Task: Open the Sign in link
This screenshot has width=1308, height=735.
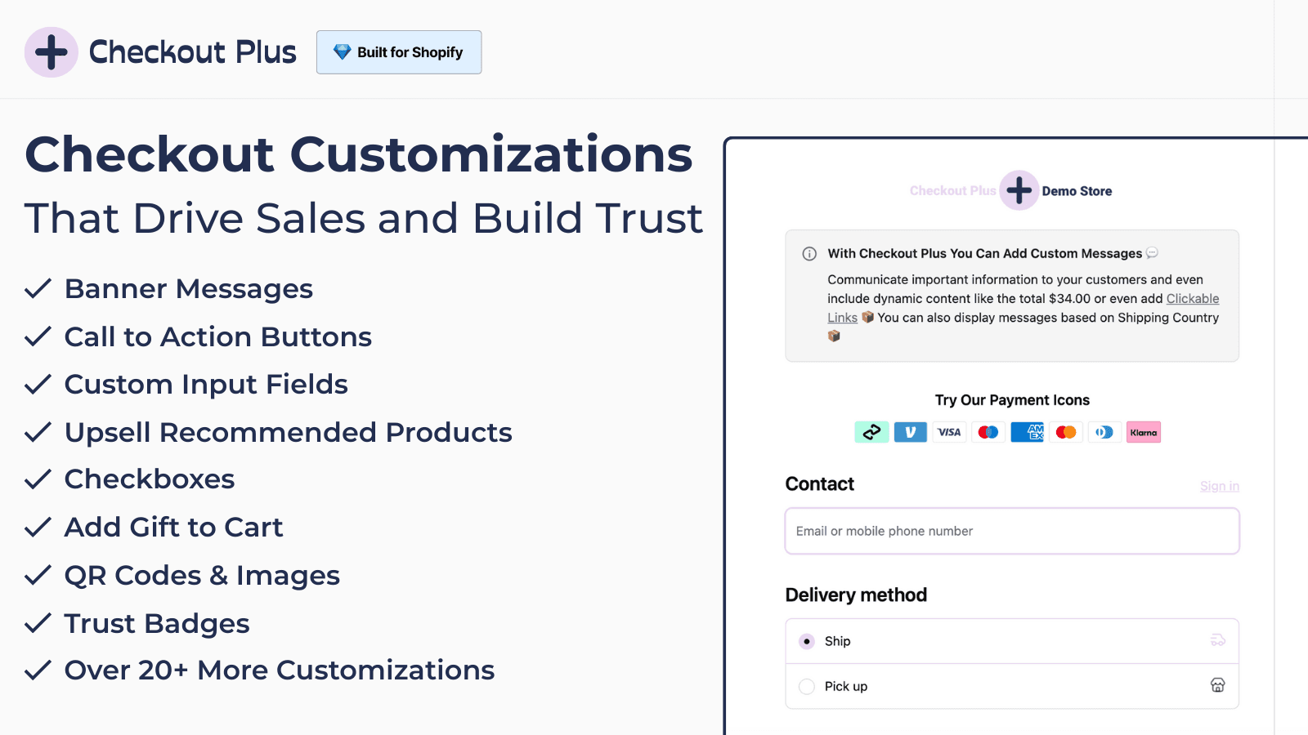Action: coord(1220,486)
